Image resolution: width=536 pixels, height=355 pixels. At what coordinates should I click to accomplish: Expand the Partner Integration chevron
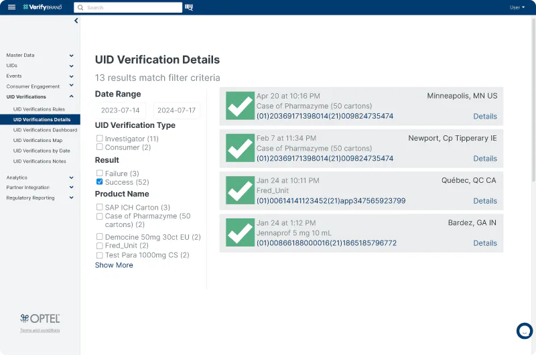(x=71, y=188)
